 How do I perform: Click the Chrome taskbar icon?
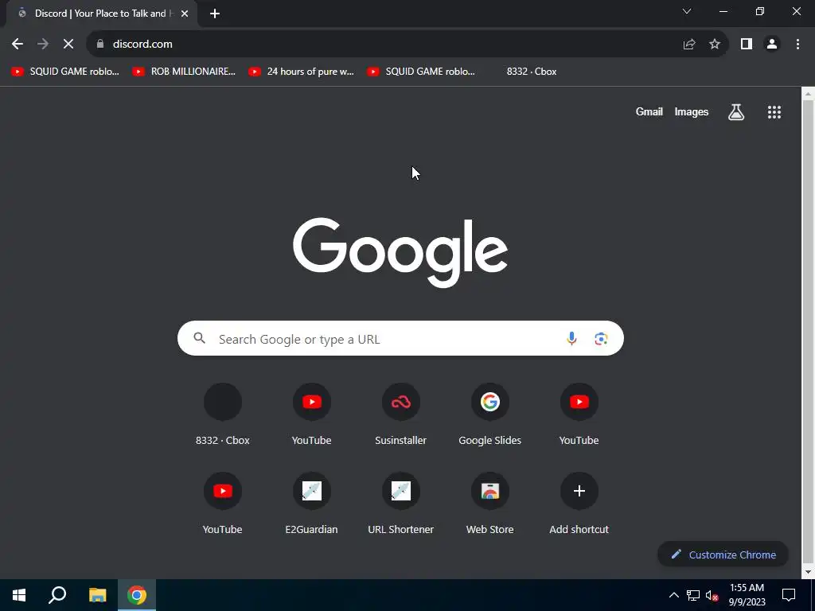point(137,595)
